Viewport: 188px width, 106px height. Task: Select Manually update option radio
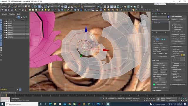(x=172, y=78)
